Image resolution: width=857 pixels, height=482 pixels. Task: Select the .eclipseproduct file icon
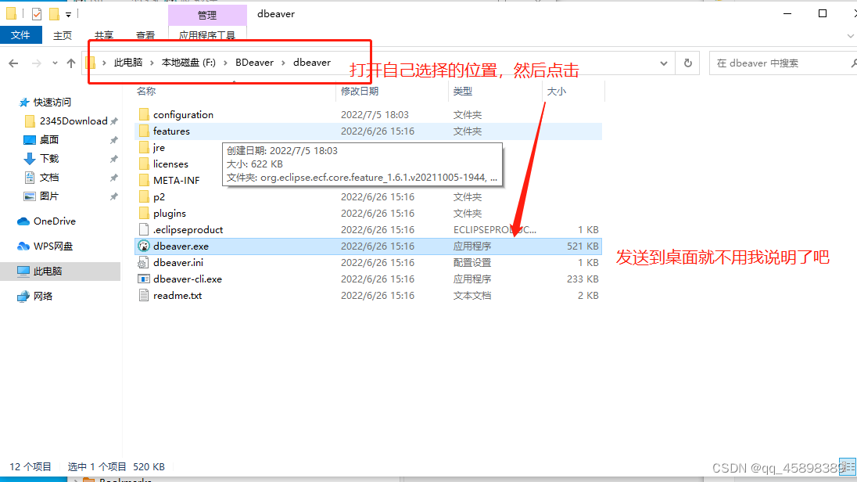(144, 230)
